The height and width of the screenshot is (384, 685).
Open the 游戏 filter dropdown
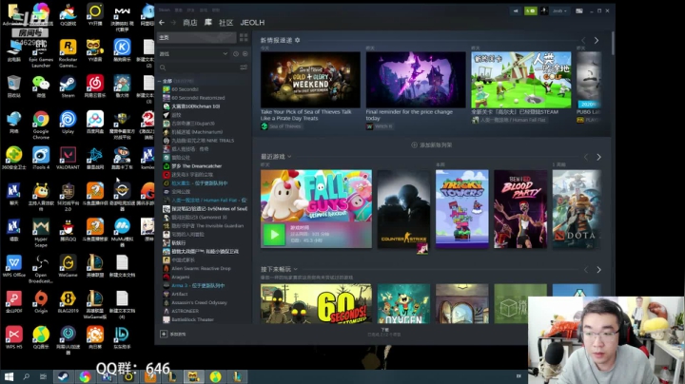pos(193,53)
